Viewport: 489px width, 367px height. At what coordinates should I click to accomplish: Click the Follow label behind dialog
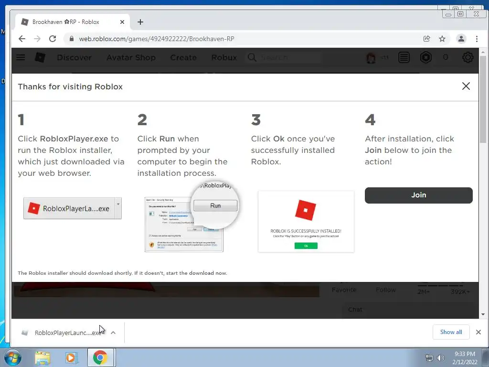386,290
